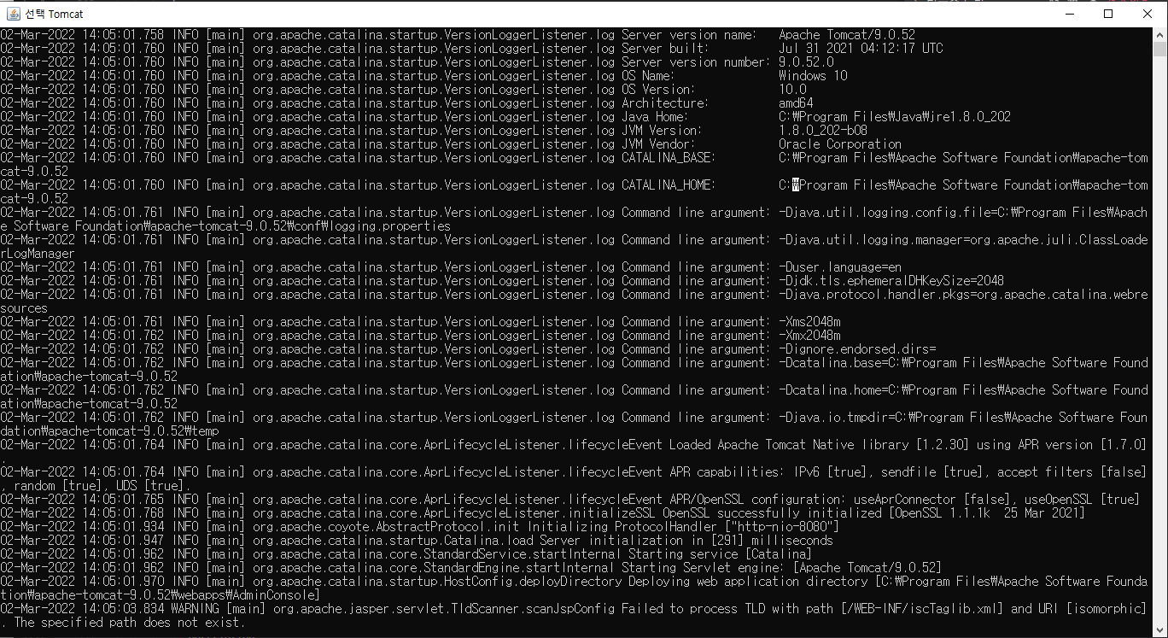
Task: Click the '-Dcatalina.home' argument text
Action: [830, 390]
